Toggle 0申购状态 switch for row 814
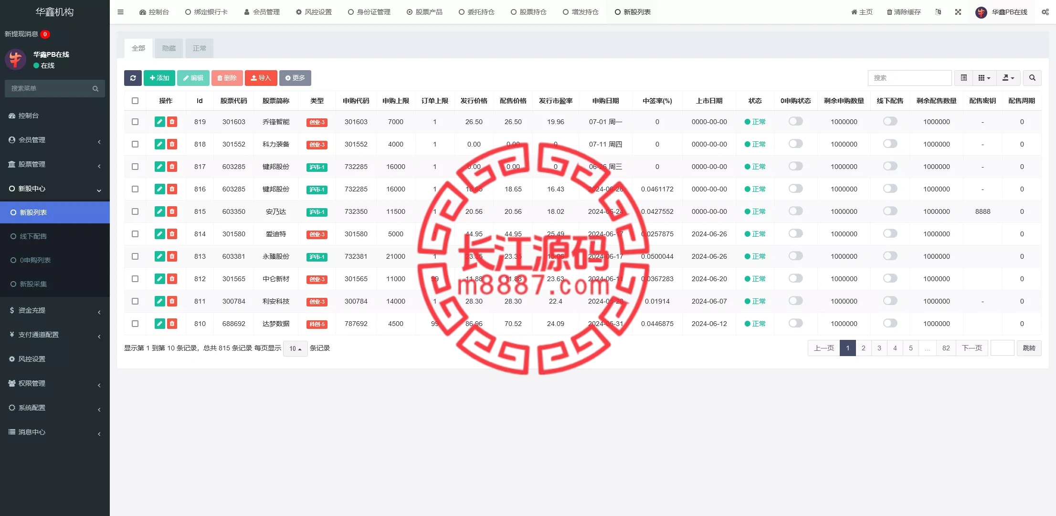1056x516 pixels. [x=795, y=233]
